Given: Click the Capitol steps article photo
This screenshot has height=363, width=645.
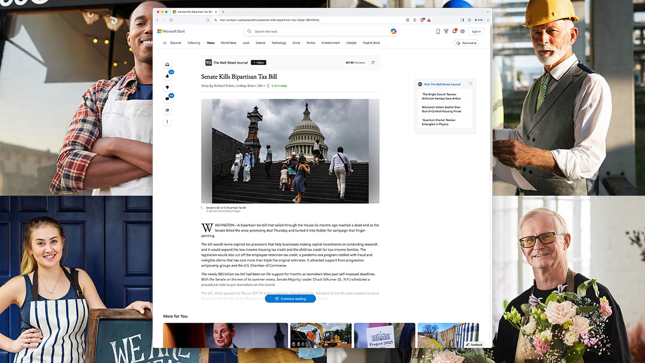Looking at the screenshot, I should 290,151.
